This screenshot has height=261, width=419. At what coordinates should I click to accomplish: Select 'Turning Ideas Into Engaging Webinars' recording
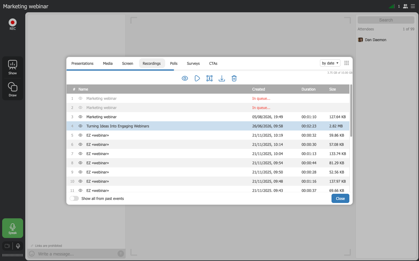(x=208, y=126)
